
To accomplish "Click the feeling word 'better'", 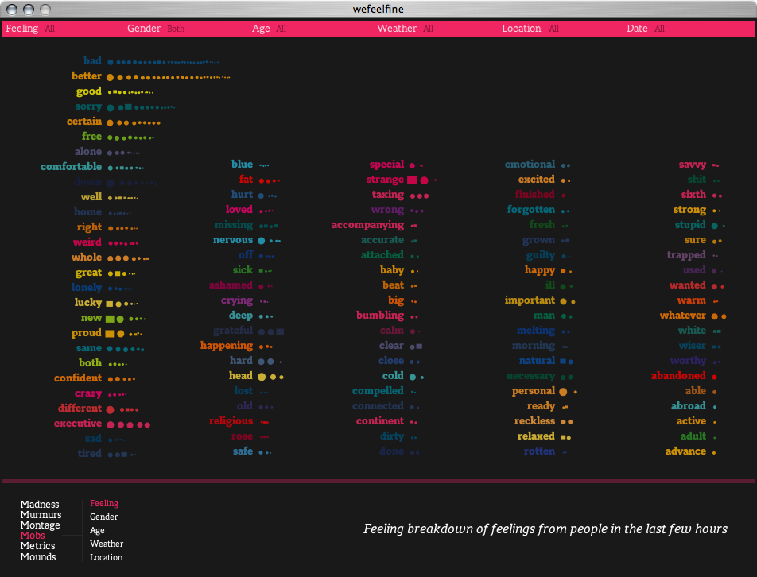I will pyautogui.click(x=87, y=76).
